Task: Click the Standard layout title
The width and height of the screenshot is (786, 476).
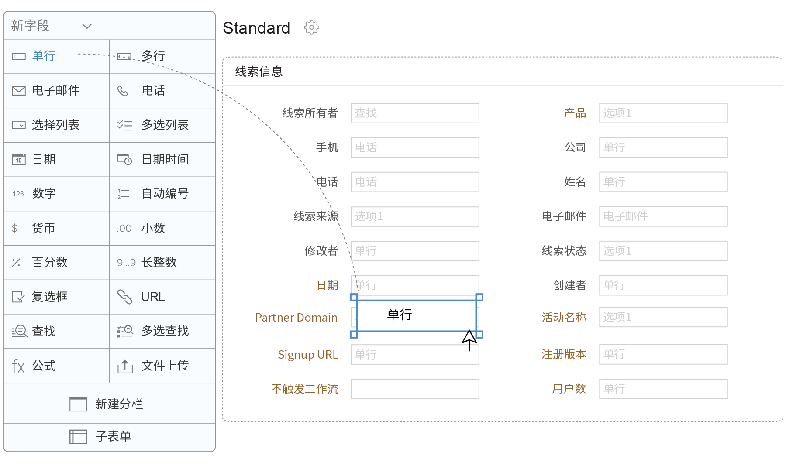Action: pos(256,28)
